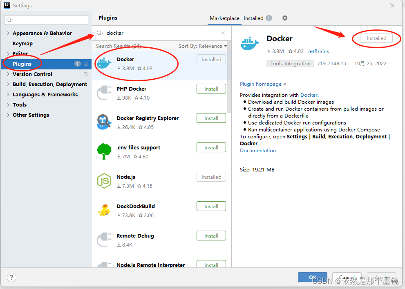Click the updates badge on Plugins row
The height and width of the screenshot is (289, 405).
point(78,64)
